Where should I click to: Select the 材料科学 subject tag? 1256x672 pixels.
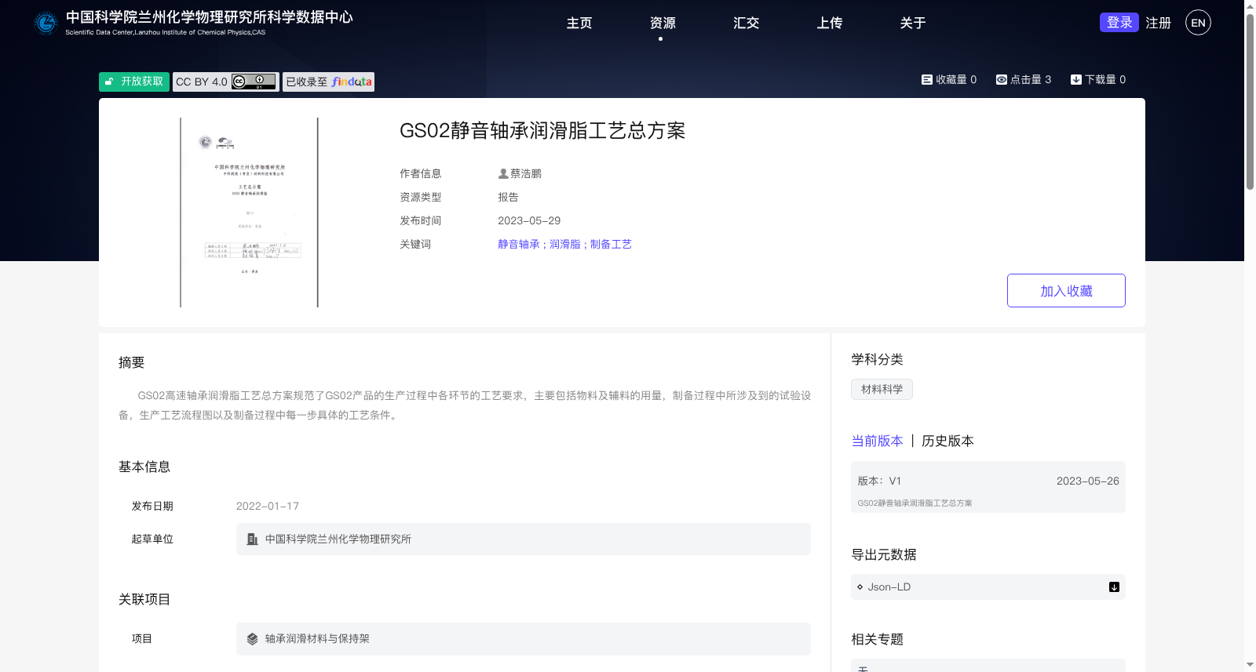point(882,389)
